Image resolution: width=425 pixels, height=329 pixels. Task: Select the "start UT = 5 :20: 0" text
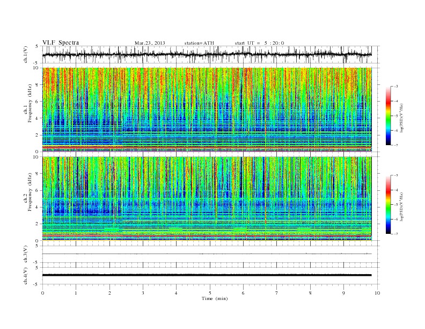[259, 43]
